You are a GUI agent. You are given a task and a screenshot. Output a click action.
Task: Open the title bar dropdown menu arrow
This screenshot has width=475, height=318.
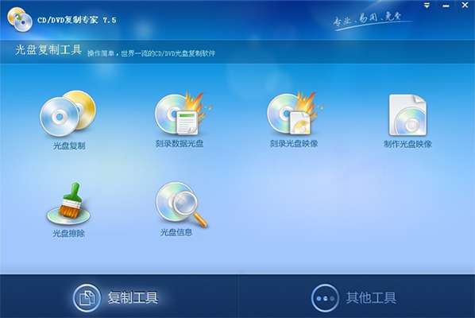pyautogui.click(x=427, y=6)
